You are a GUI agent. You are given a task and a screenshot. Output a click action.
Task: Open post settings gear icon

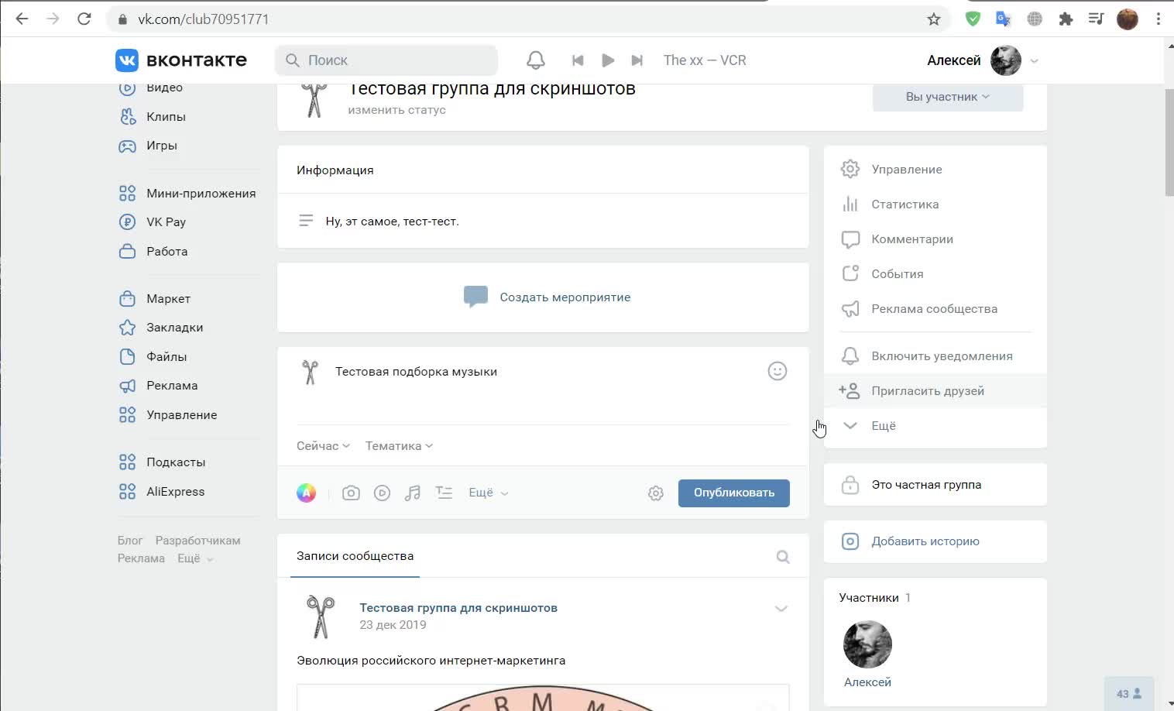[x=656, y=493]
